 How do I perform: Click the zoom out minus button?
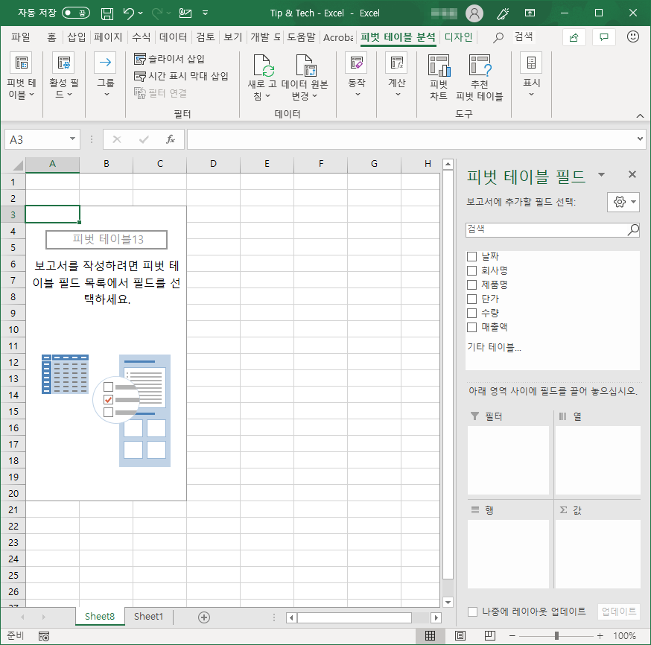click(512, 636)
